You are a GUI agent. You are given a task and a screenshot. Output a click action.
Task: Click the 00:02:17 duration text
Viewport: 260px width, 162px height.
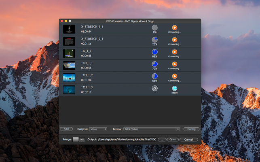pyautogui.click(x=86, y=92)
